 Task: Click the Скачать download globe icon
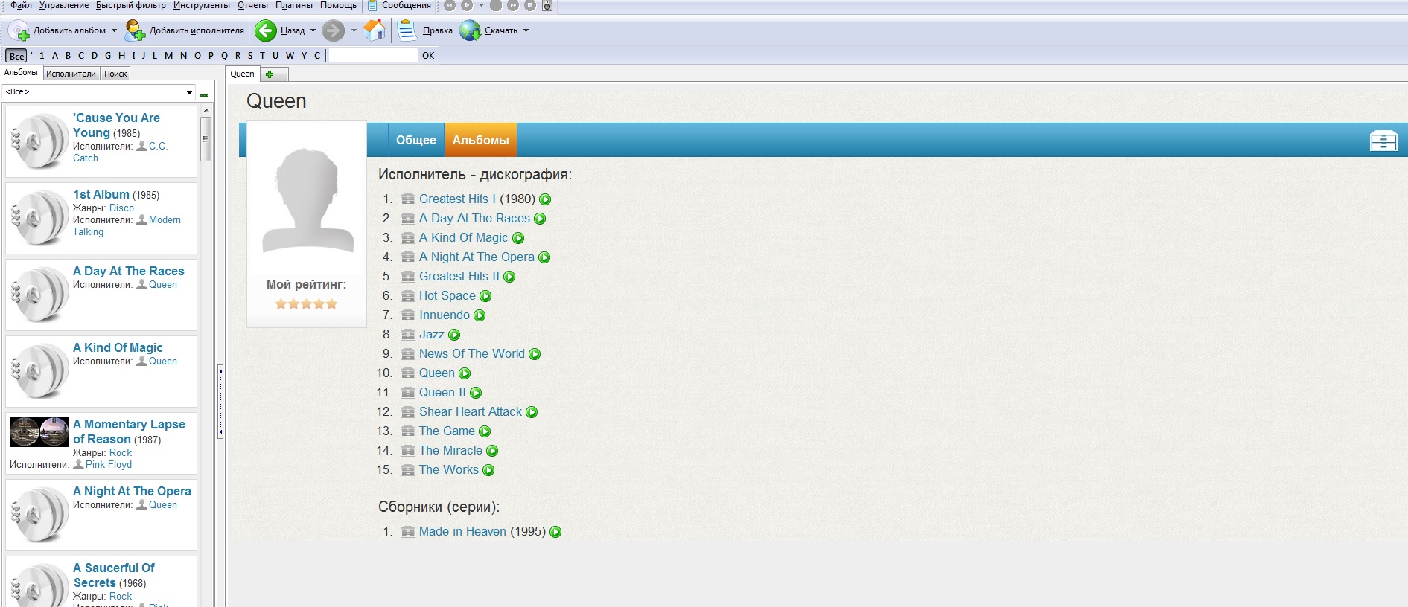pos(470,30)
